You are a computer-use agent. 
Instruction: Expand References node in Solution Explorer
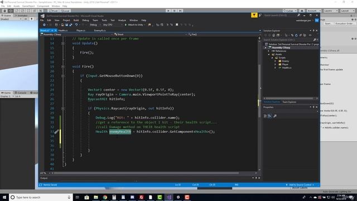click(x=269, y=51)
